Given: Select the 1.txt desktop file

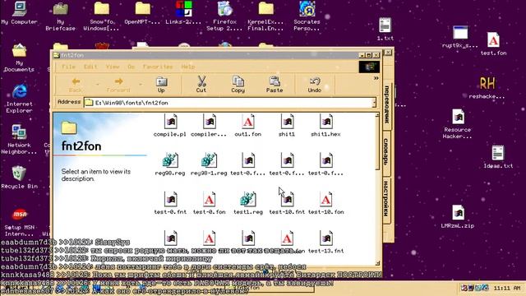Looking at the screenshot, I should 385,30.
